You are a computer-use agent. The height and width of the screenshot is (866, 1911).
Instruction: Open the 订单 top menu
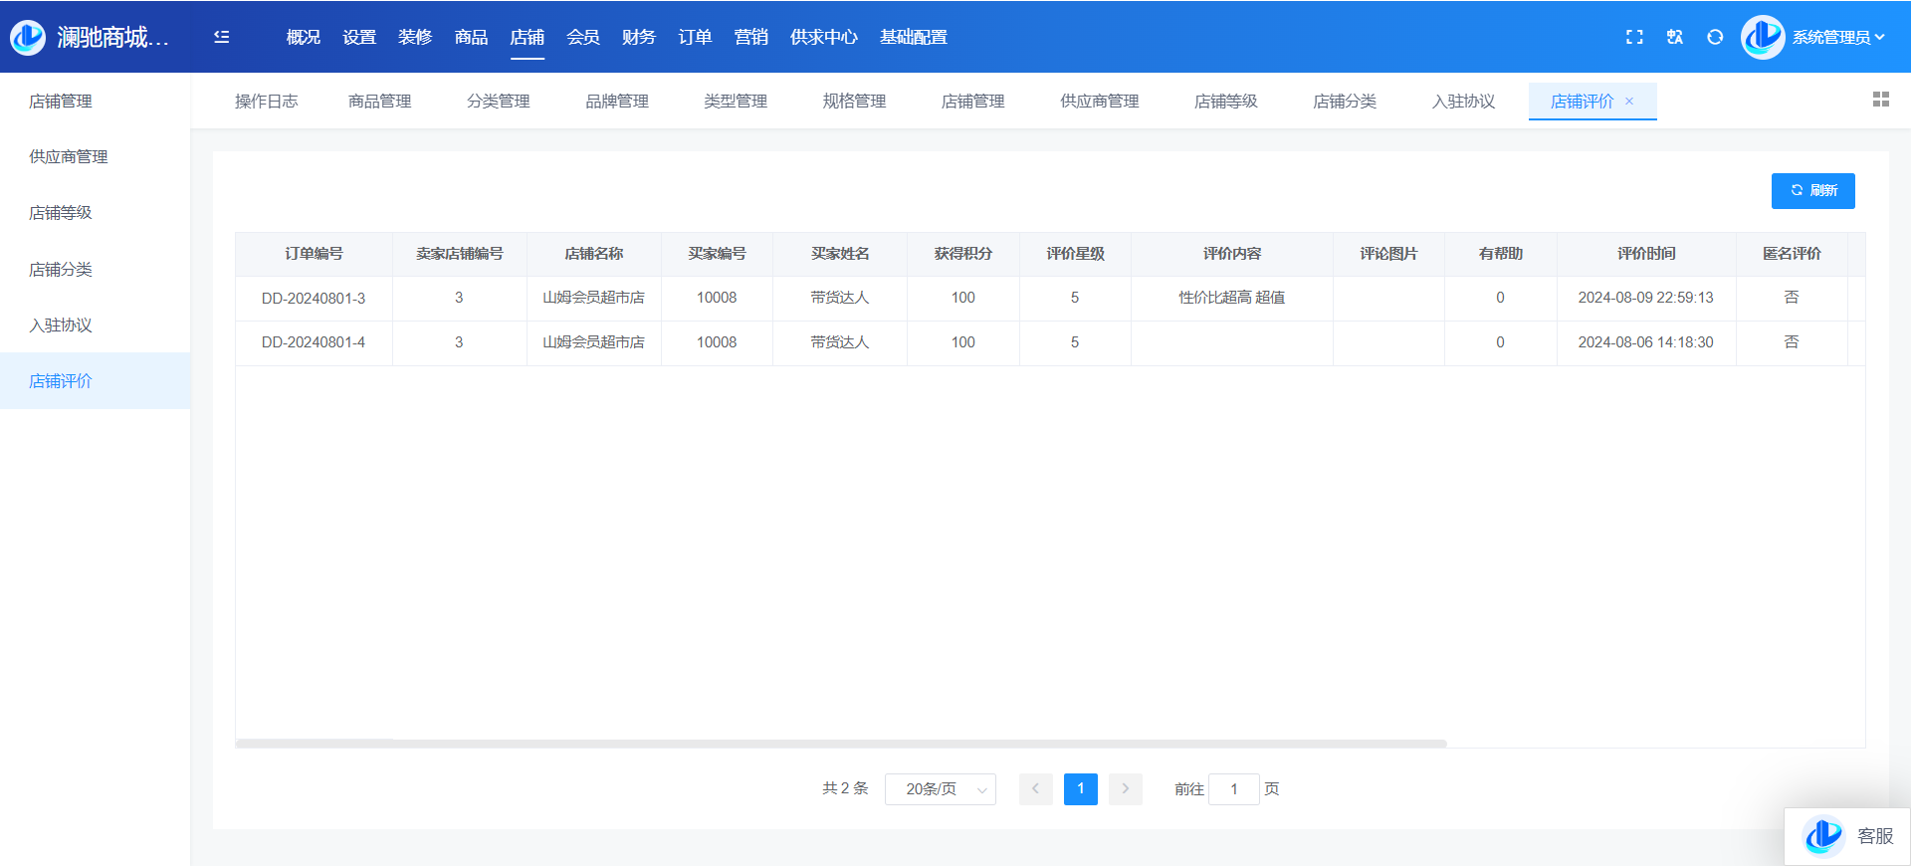point(695,37)
